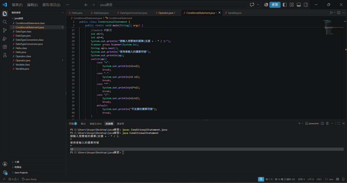Image resolution: width=347 pixels, height=183 pixels.
Task: Click the UTF-8 encoding status item
Action: (x=310, y=179)
